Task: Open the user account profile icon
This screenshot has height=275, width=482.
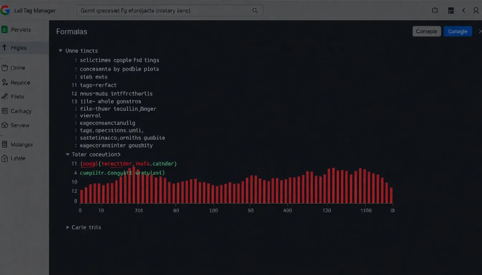Action: click(476, 11)
